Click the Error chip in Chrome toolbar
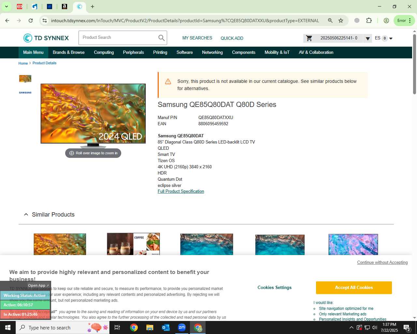Viewport: 417px width, 334px height. 404,21
